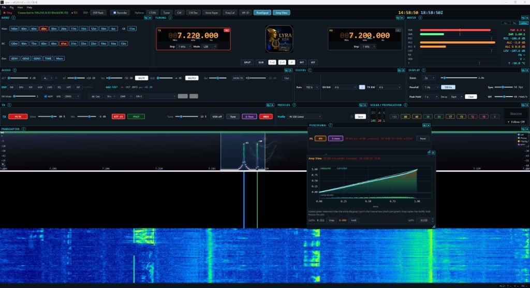Open the Profile 4K SSB Gated dropdown
This screenshot has height=288, width=530.
click(x=304, y=117)
